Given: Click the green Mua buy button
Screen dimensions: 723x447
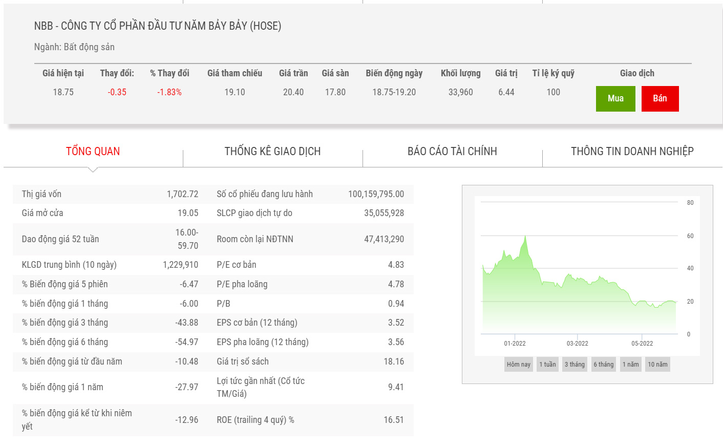Looking at the screenshot, I should point(615,98).
